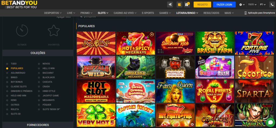Viewport: 276px width, 128px height.
Task: Expand the Games menu
Action: tap(165, 13)
